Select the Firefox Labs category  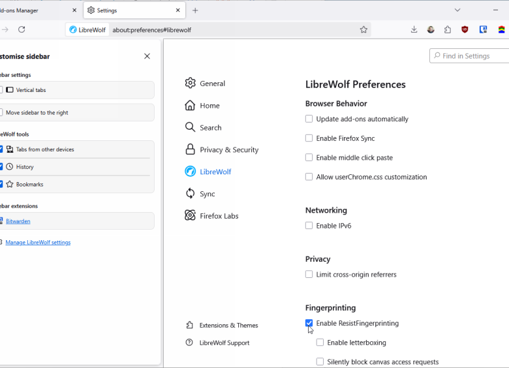coord(219,216)
